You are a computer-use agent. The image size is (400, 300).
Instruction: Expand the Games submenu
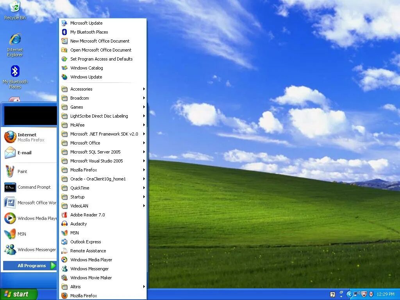click(x=103, y=107)
